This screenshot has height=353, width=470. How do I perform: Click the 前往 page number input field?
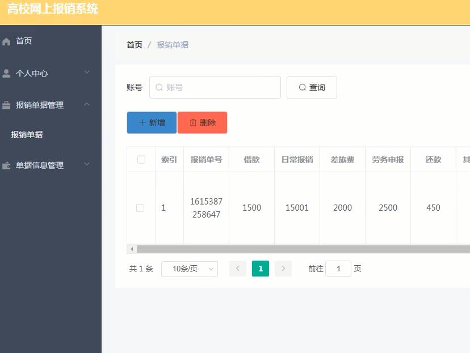coord(338,268)
